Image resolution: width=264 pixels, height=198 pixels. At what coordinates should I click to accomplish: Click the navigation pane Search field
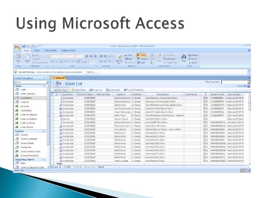point(30,82)
